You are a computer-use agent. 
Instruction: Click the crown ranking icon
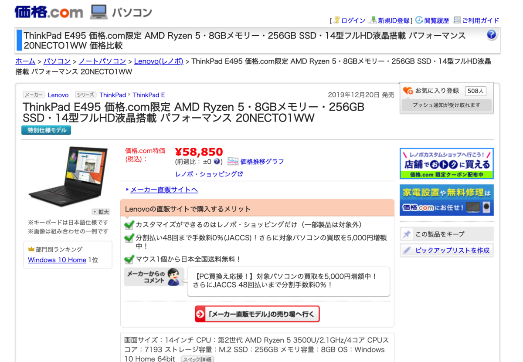pyautogui.click(x=31, y=250)
